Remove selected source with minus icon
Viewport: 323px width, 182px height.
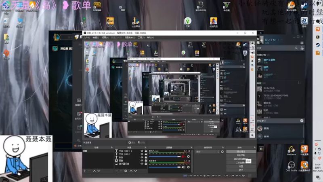pyautogui.click(x=121, y=171)
